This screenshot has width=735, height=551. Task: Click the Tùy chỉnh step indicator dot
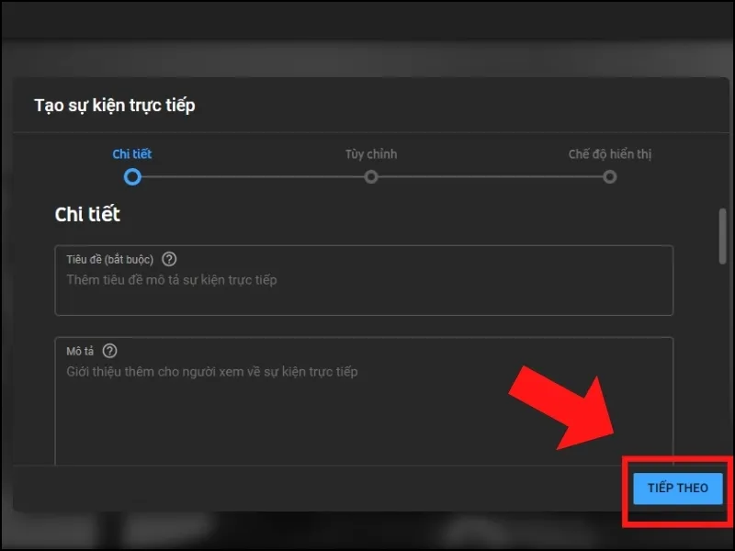click(x=370, y=176)
